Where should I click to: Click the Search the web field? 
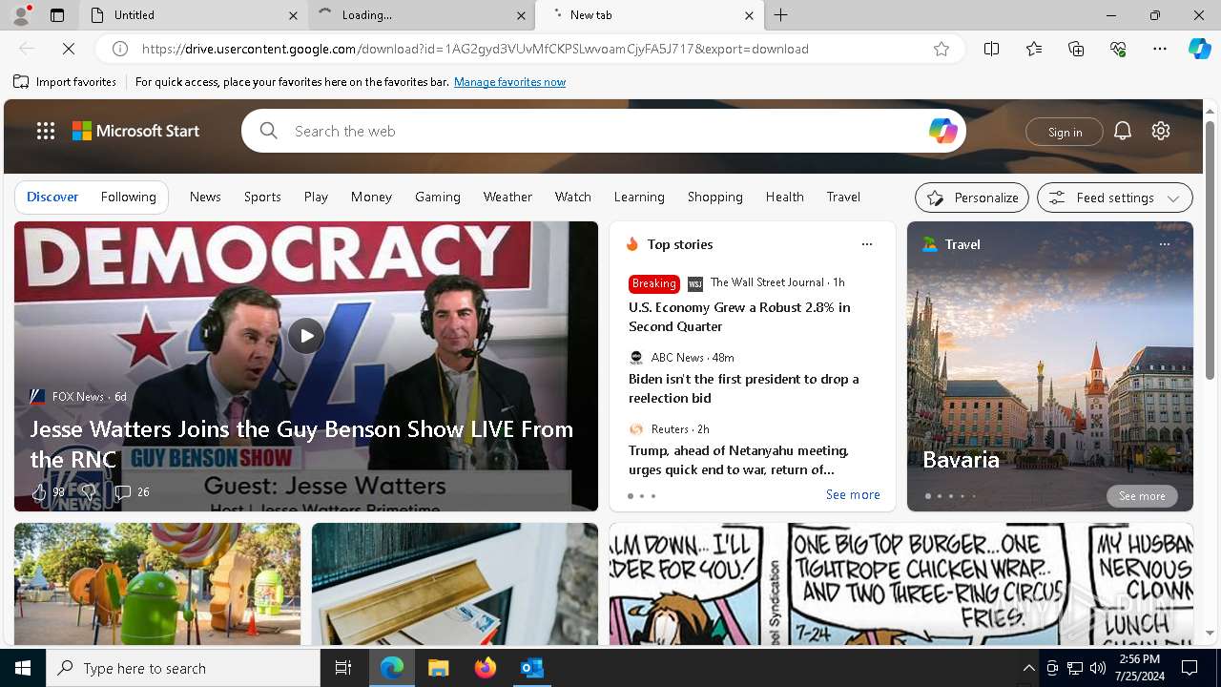tap(603, 131)
